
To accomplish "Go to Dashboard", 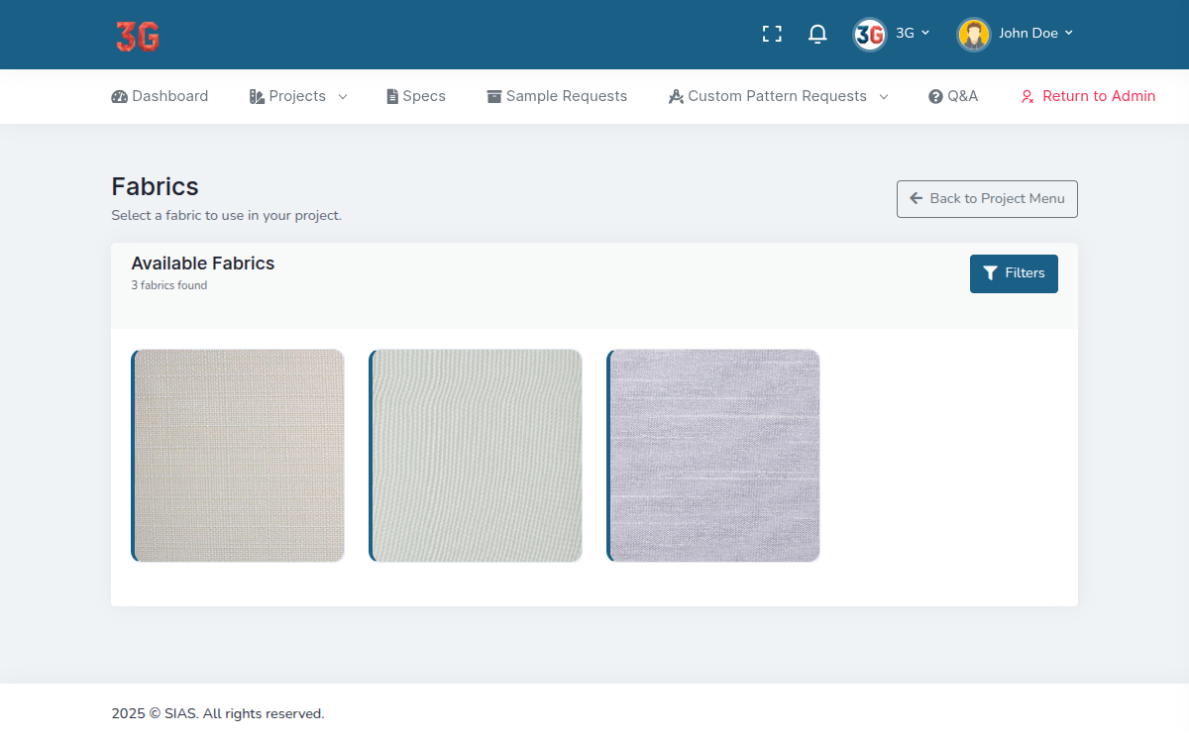I will pyautogui.click(x=160, y=96).
